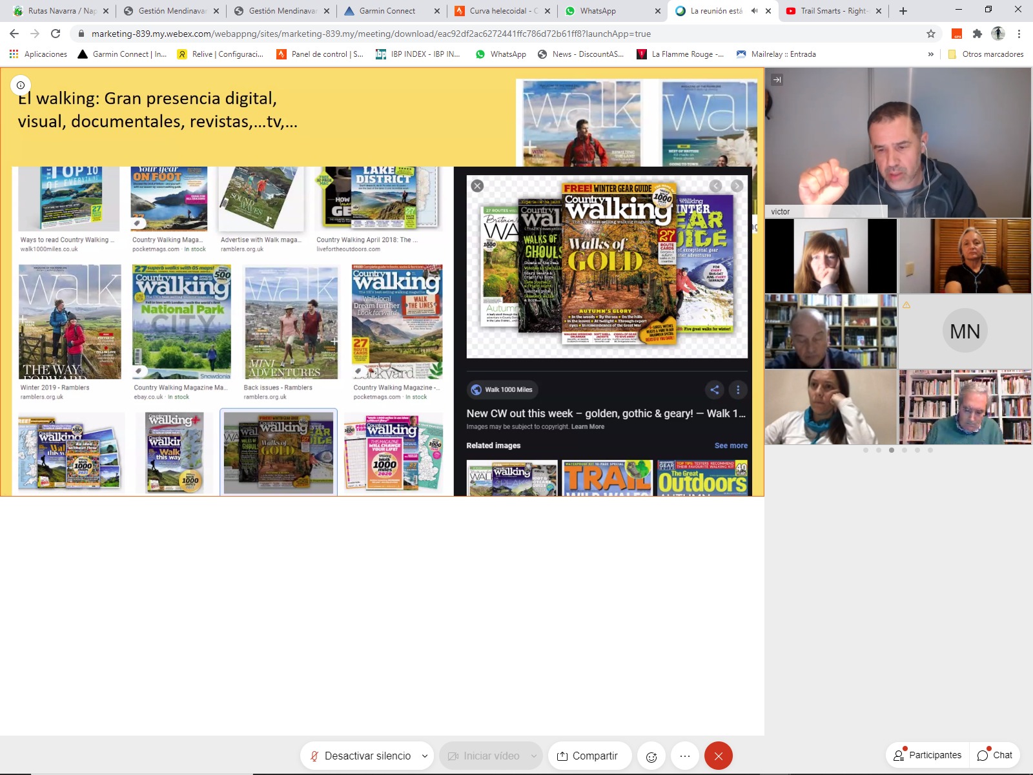Expand audio options arrow beside Desactivar silencio
Screen dimensions: 1033x775
pos(425,756)
